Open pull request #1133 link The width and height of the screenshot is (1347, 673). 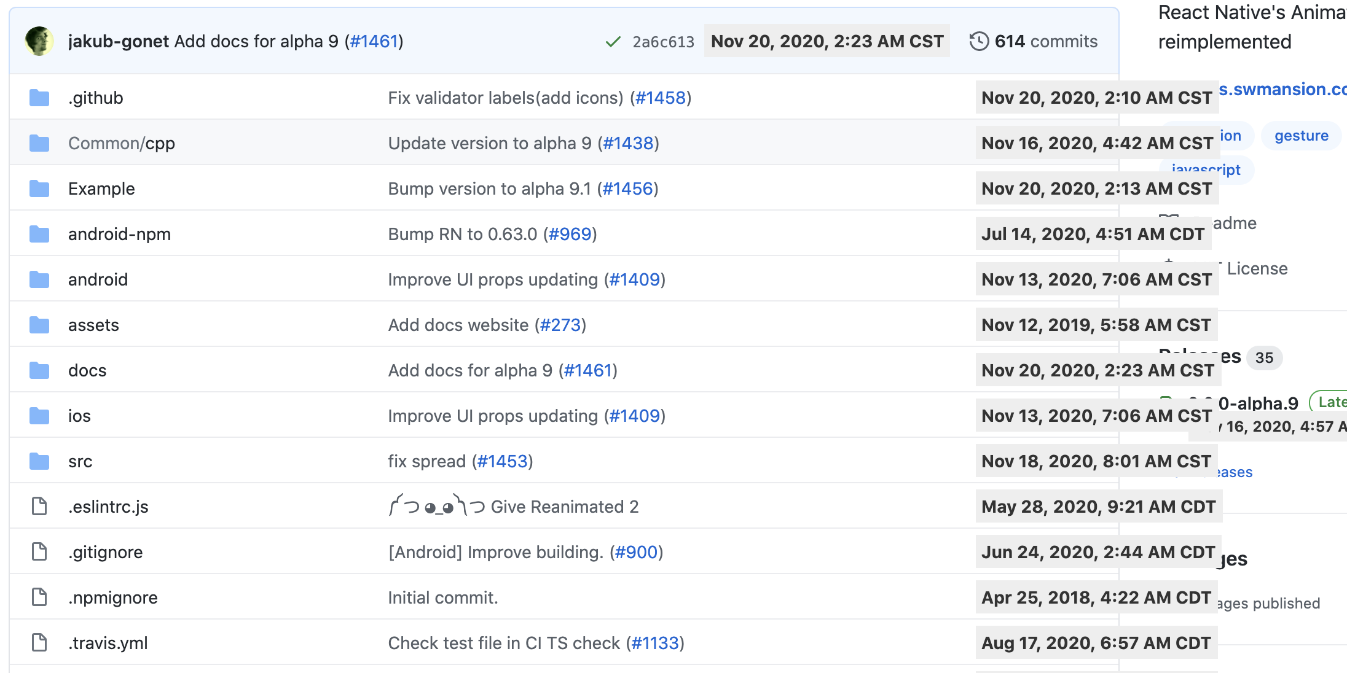click(655, 643)
